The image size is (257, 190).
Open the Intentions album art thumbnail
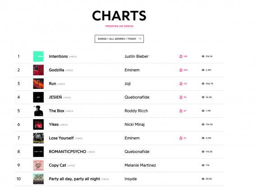[x=38, y=56]
